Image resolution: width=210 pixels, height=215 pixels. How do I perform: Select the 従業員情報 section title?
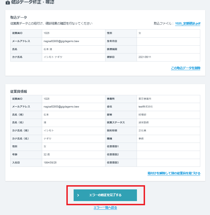click(18, 91)
